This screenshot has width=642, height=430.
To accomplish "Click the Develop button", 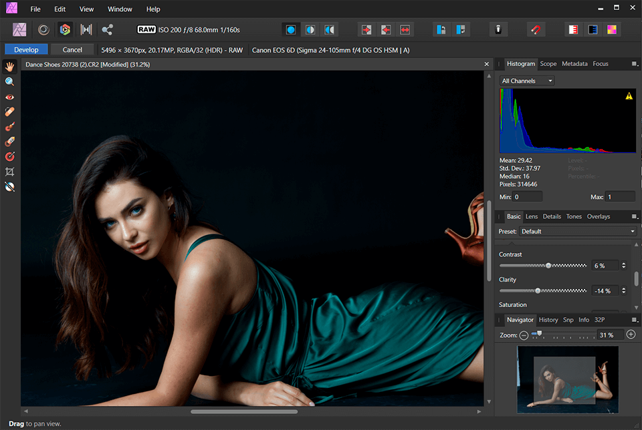I will point(26,49).
